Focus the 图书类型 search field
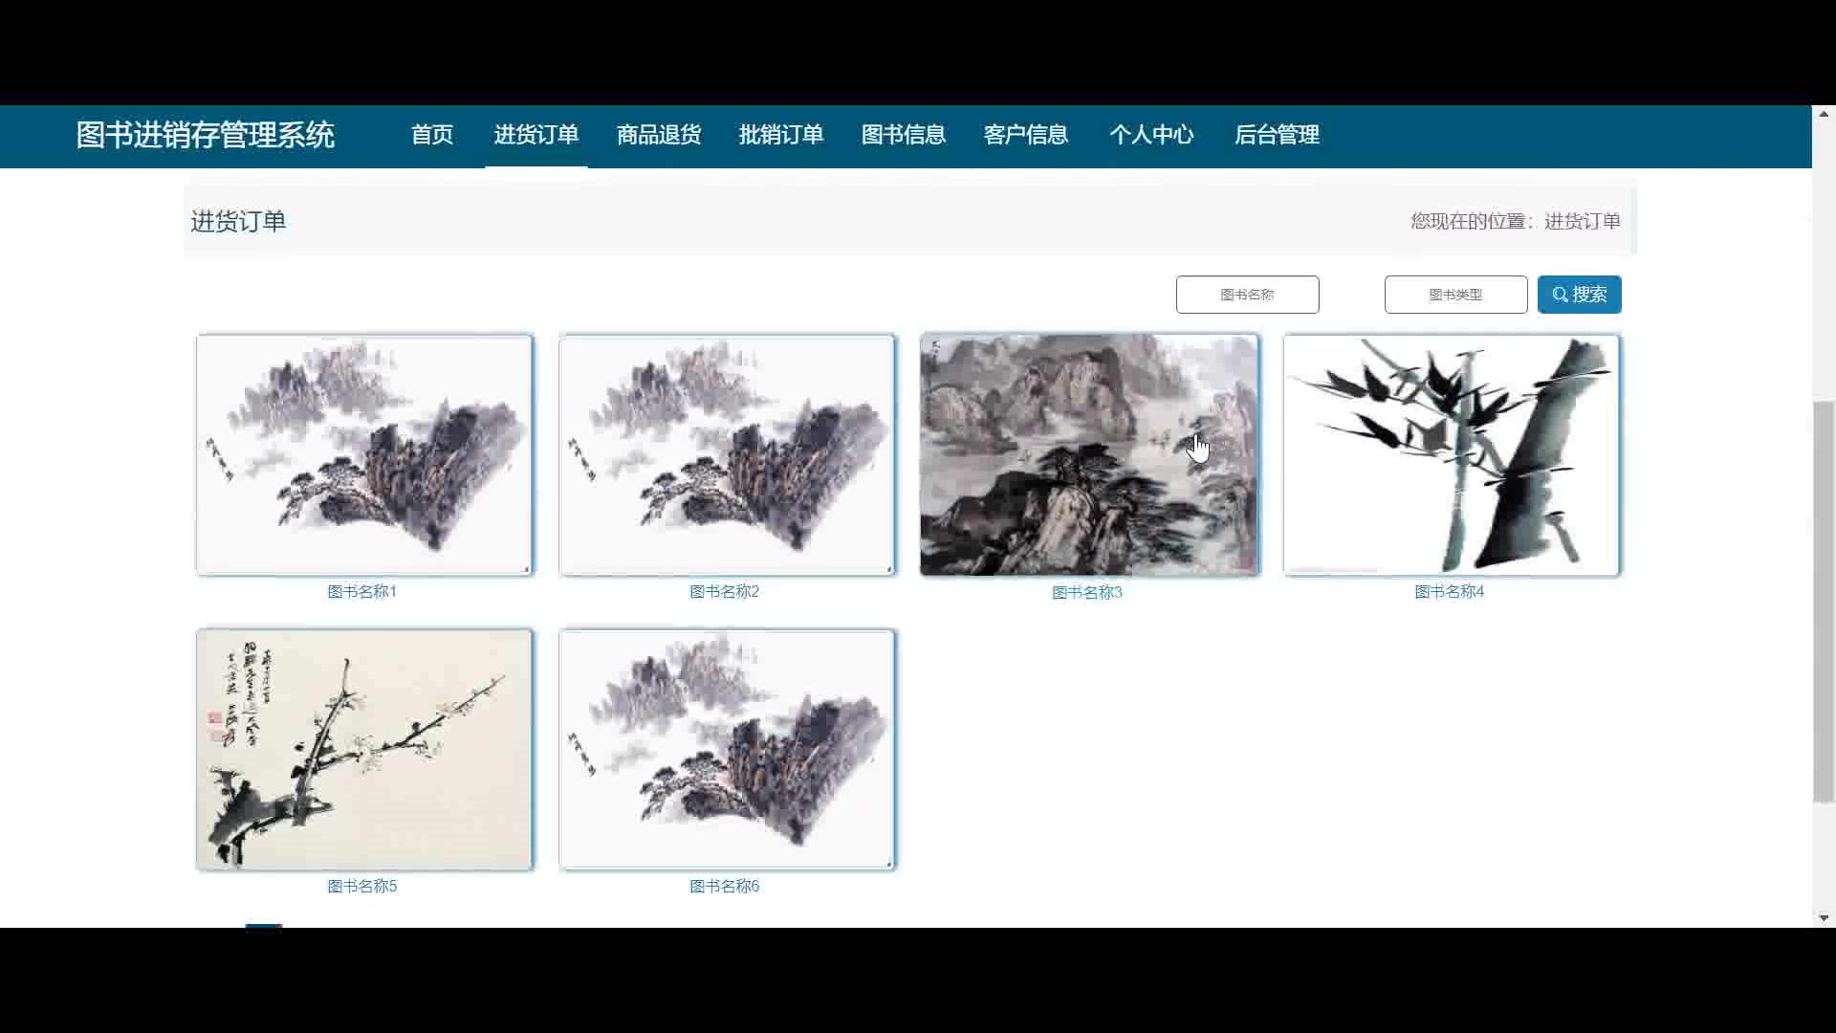 point(1455,295)
